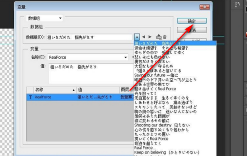Screen dimensions: 247x156
Task: Click the cancel button below 确定
Action: point(192,30)
